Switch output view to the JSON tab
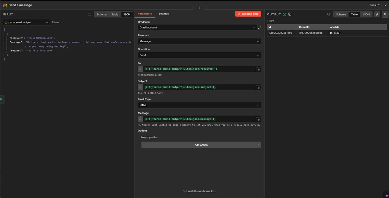The width and height of the screenshot is (389, 198). click(366, 14)
